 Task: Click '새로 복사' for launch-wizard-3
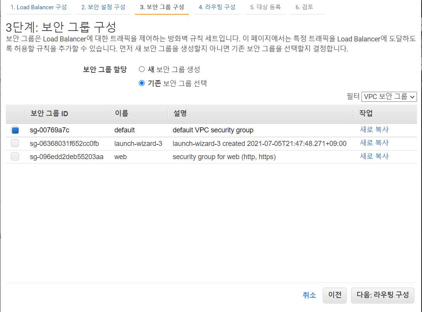click(x=374, y=142)
